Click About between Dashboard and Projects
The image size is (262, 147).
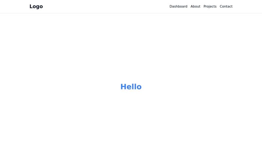pos(195,7)
